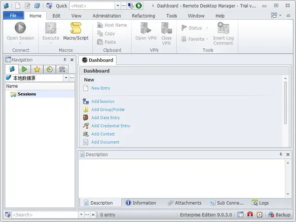Click in the Quick Host input field
Image resolution: width=296 pixels, height=222 pixels.
pos(92,5)
